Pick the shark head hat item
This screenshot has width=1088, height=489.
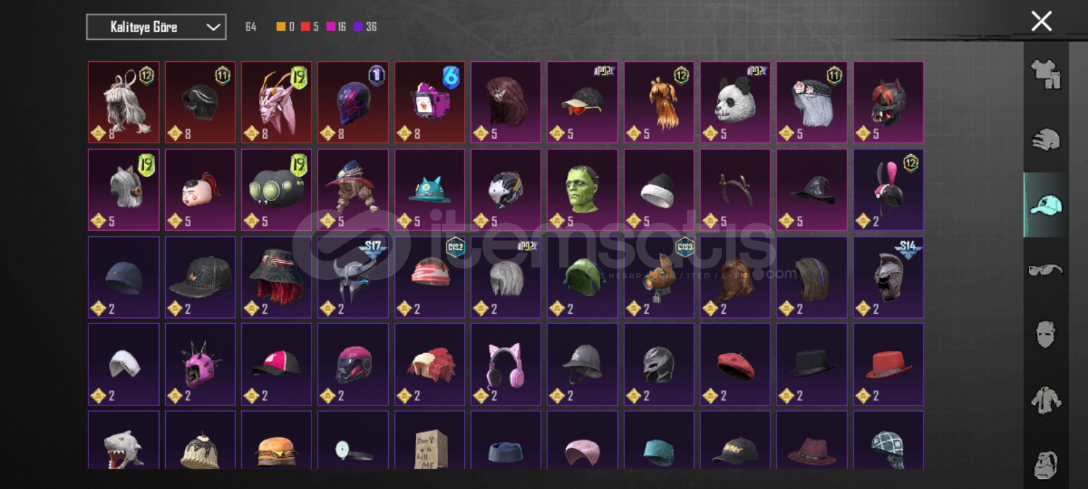pyautogui.click(x=124, y=440)
